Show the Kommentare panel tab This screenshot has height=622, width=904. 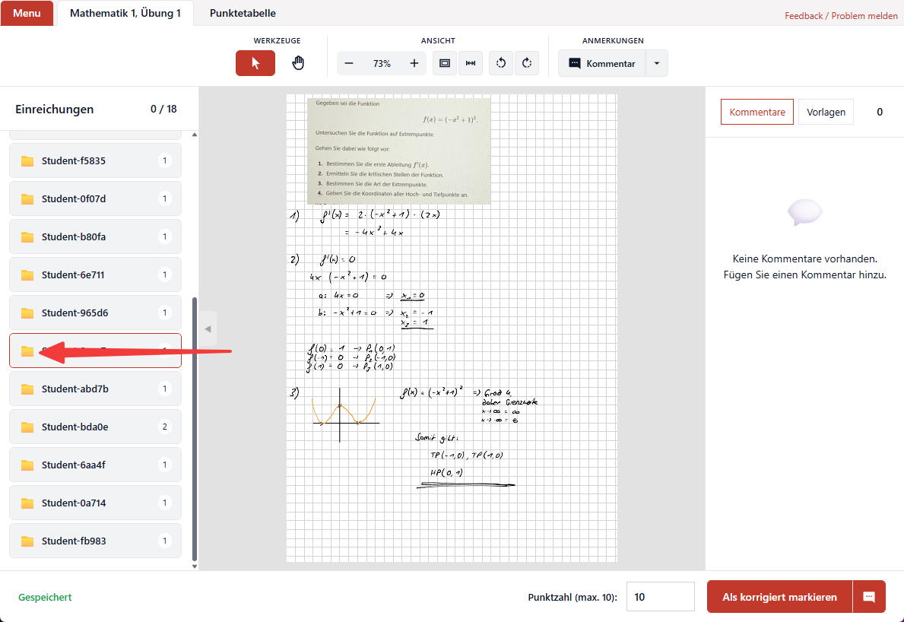[x=757, y=112]
